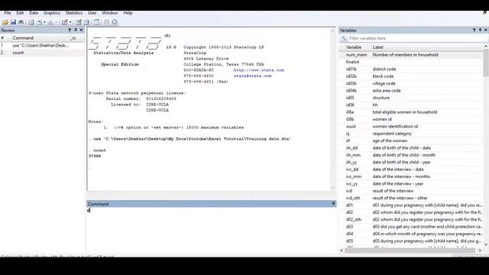This screenshot has height=275, width=489.
Task: Close the Review panel
Action: pos(82,31)
